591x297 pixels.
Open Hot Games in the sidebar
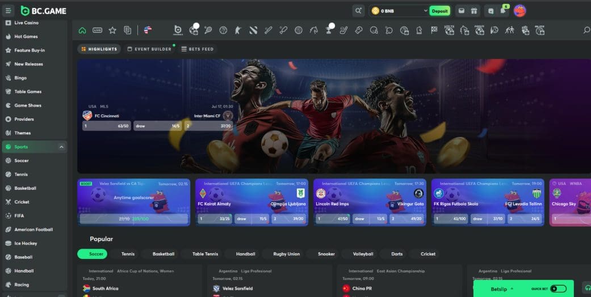pos(26,36)
